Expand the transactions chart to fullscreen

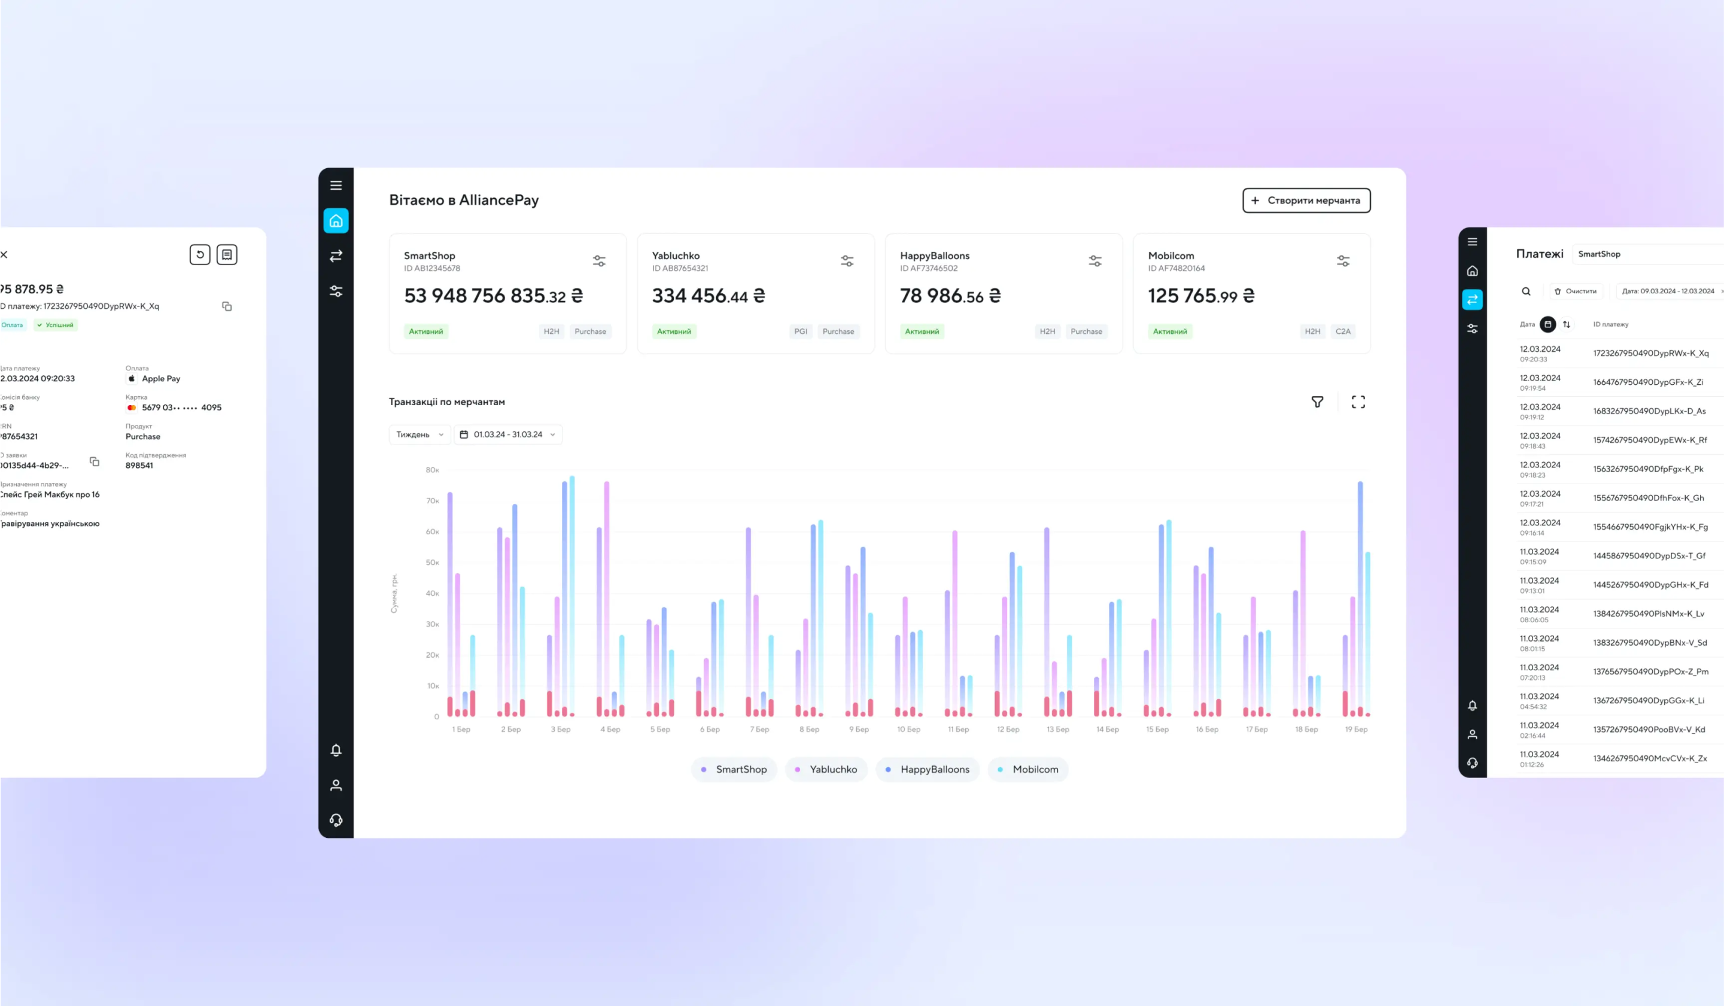tap(1359, 402)
